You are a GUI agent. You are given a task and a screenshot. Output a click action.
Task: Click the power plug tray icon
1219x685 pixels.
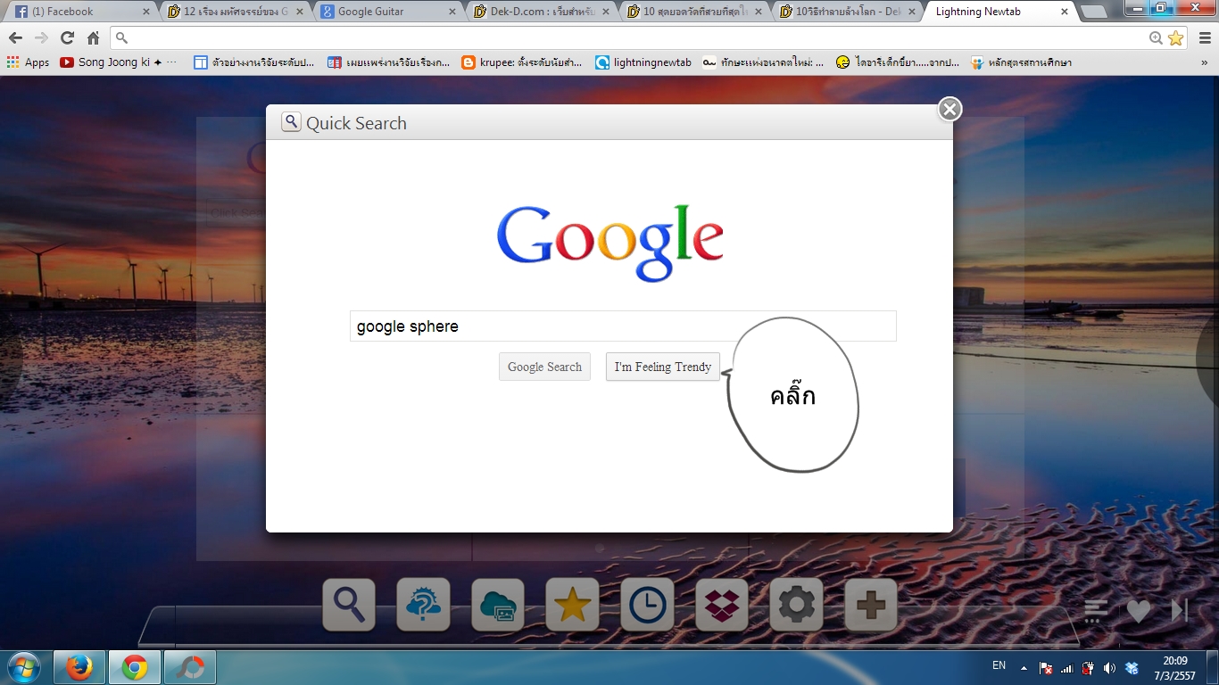1088,667
